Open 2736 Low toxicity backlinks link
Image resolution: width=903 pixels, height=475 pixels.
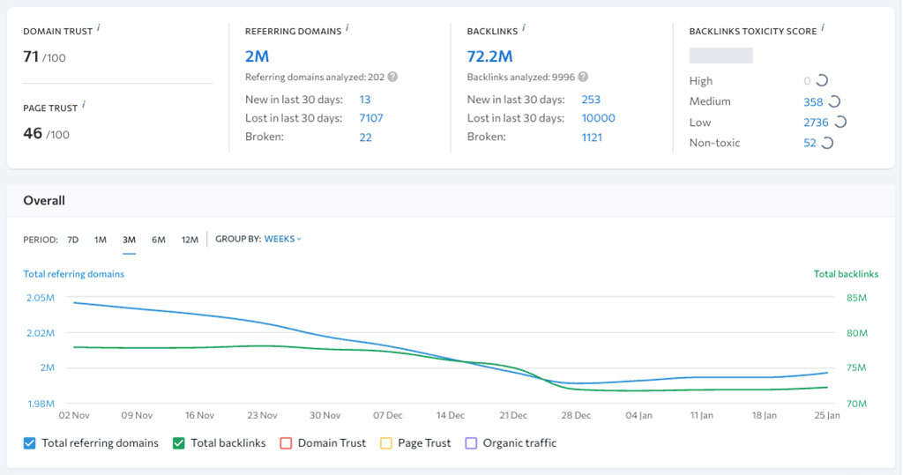(816, 122)
